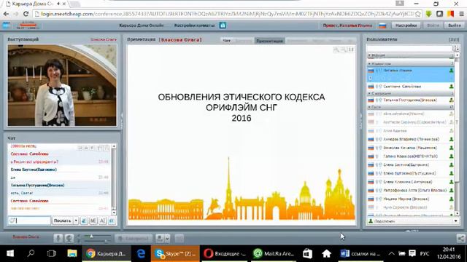467x262 pixels.
Task: Click the status icon for Митрофанова Алла
Action: (x=451, y=190)
